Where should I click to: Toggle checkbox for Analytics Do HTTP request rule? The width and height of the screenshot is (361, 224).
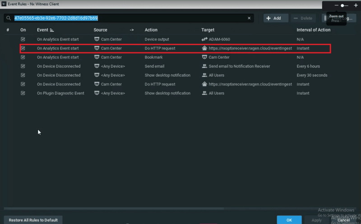coord(23,48)
